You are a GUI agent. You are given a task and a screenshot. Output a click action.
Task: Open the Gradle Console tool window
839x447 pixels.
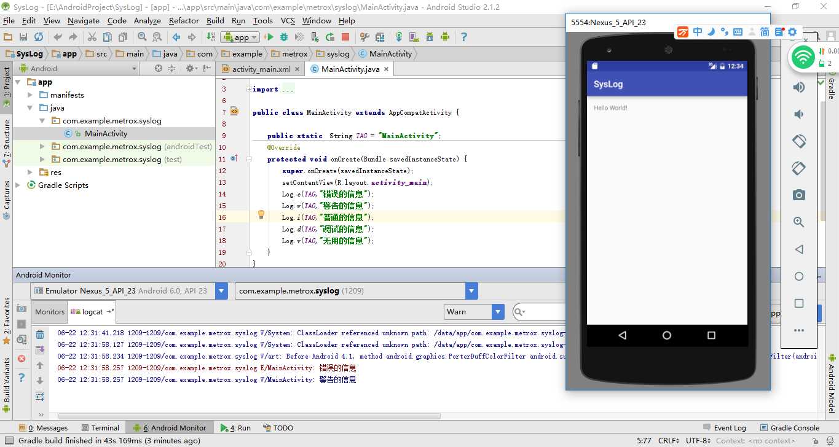tap(789, 428)
